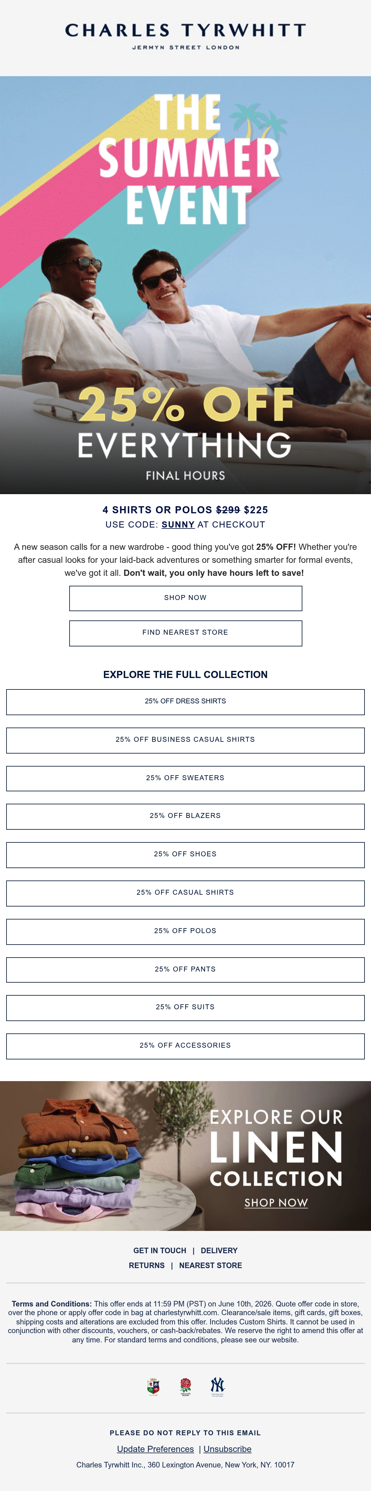This screenshot has width=371, height=1491.
Task: Click the England Rugby rose logo
Action: coord(185,1386)
